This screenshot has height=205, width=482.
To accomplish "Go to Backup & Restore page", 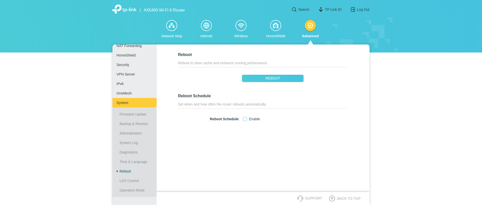I will click(134, 124).
